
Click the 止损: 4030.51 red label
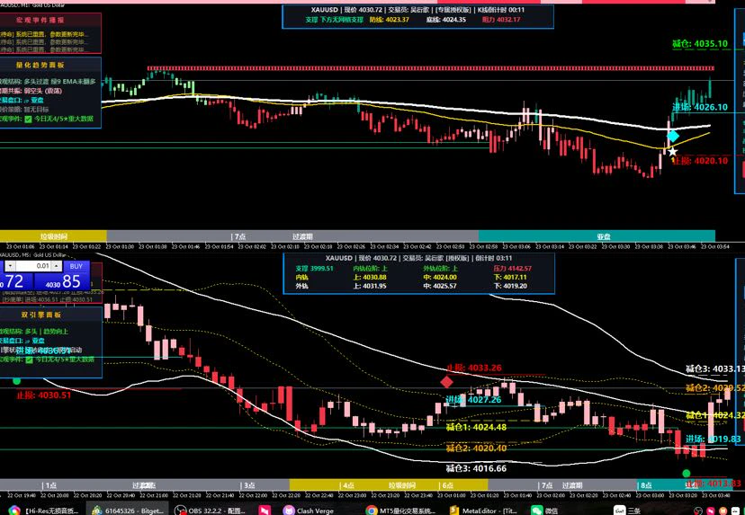click(44, 395)
